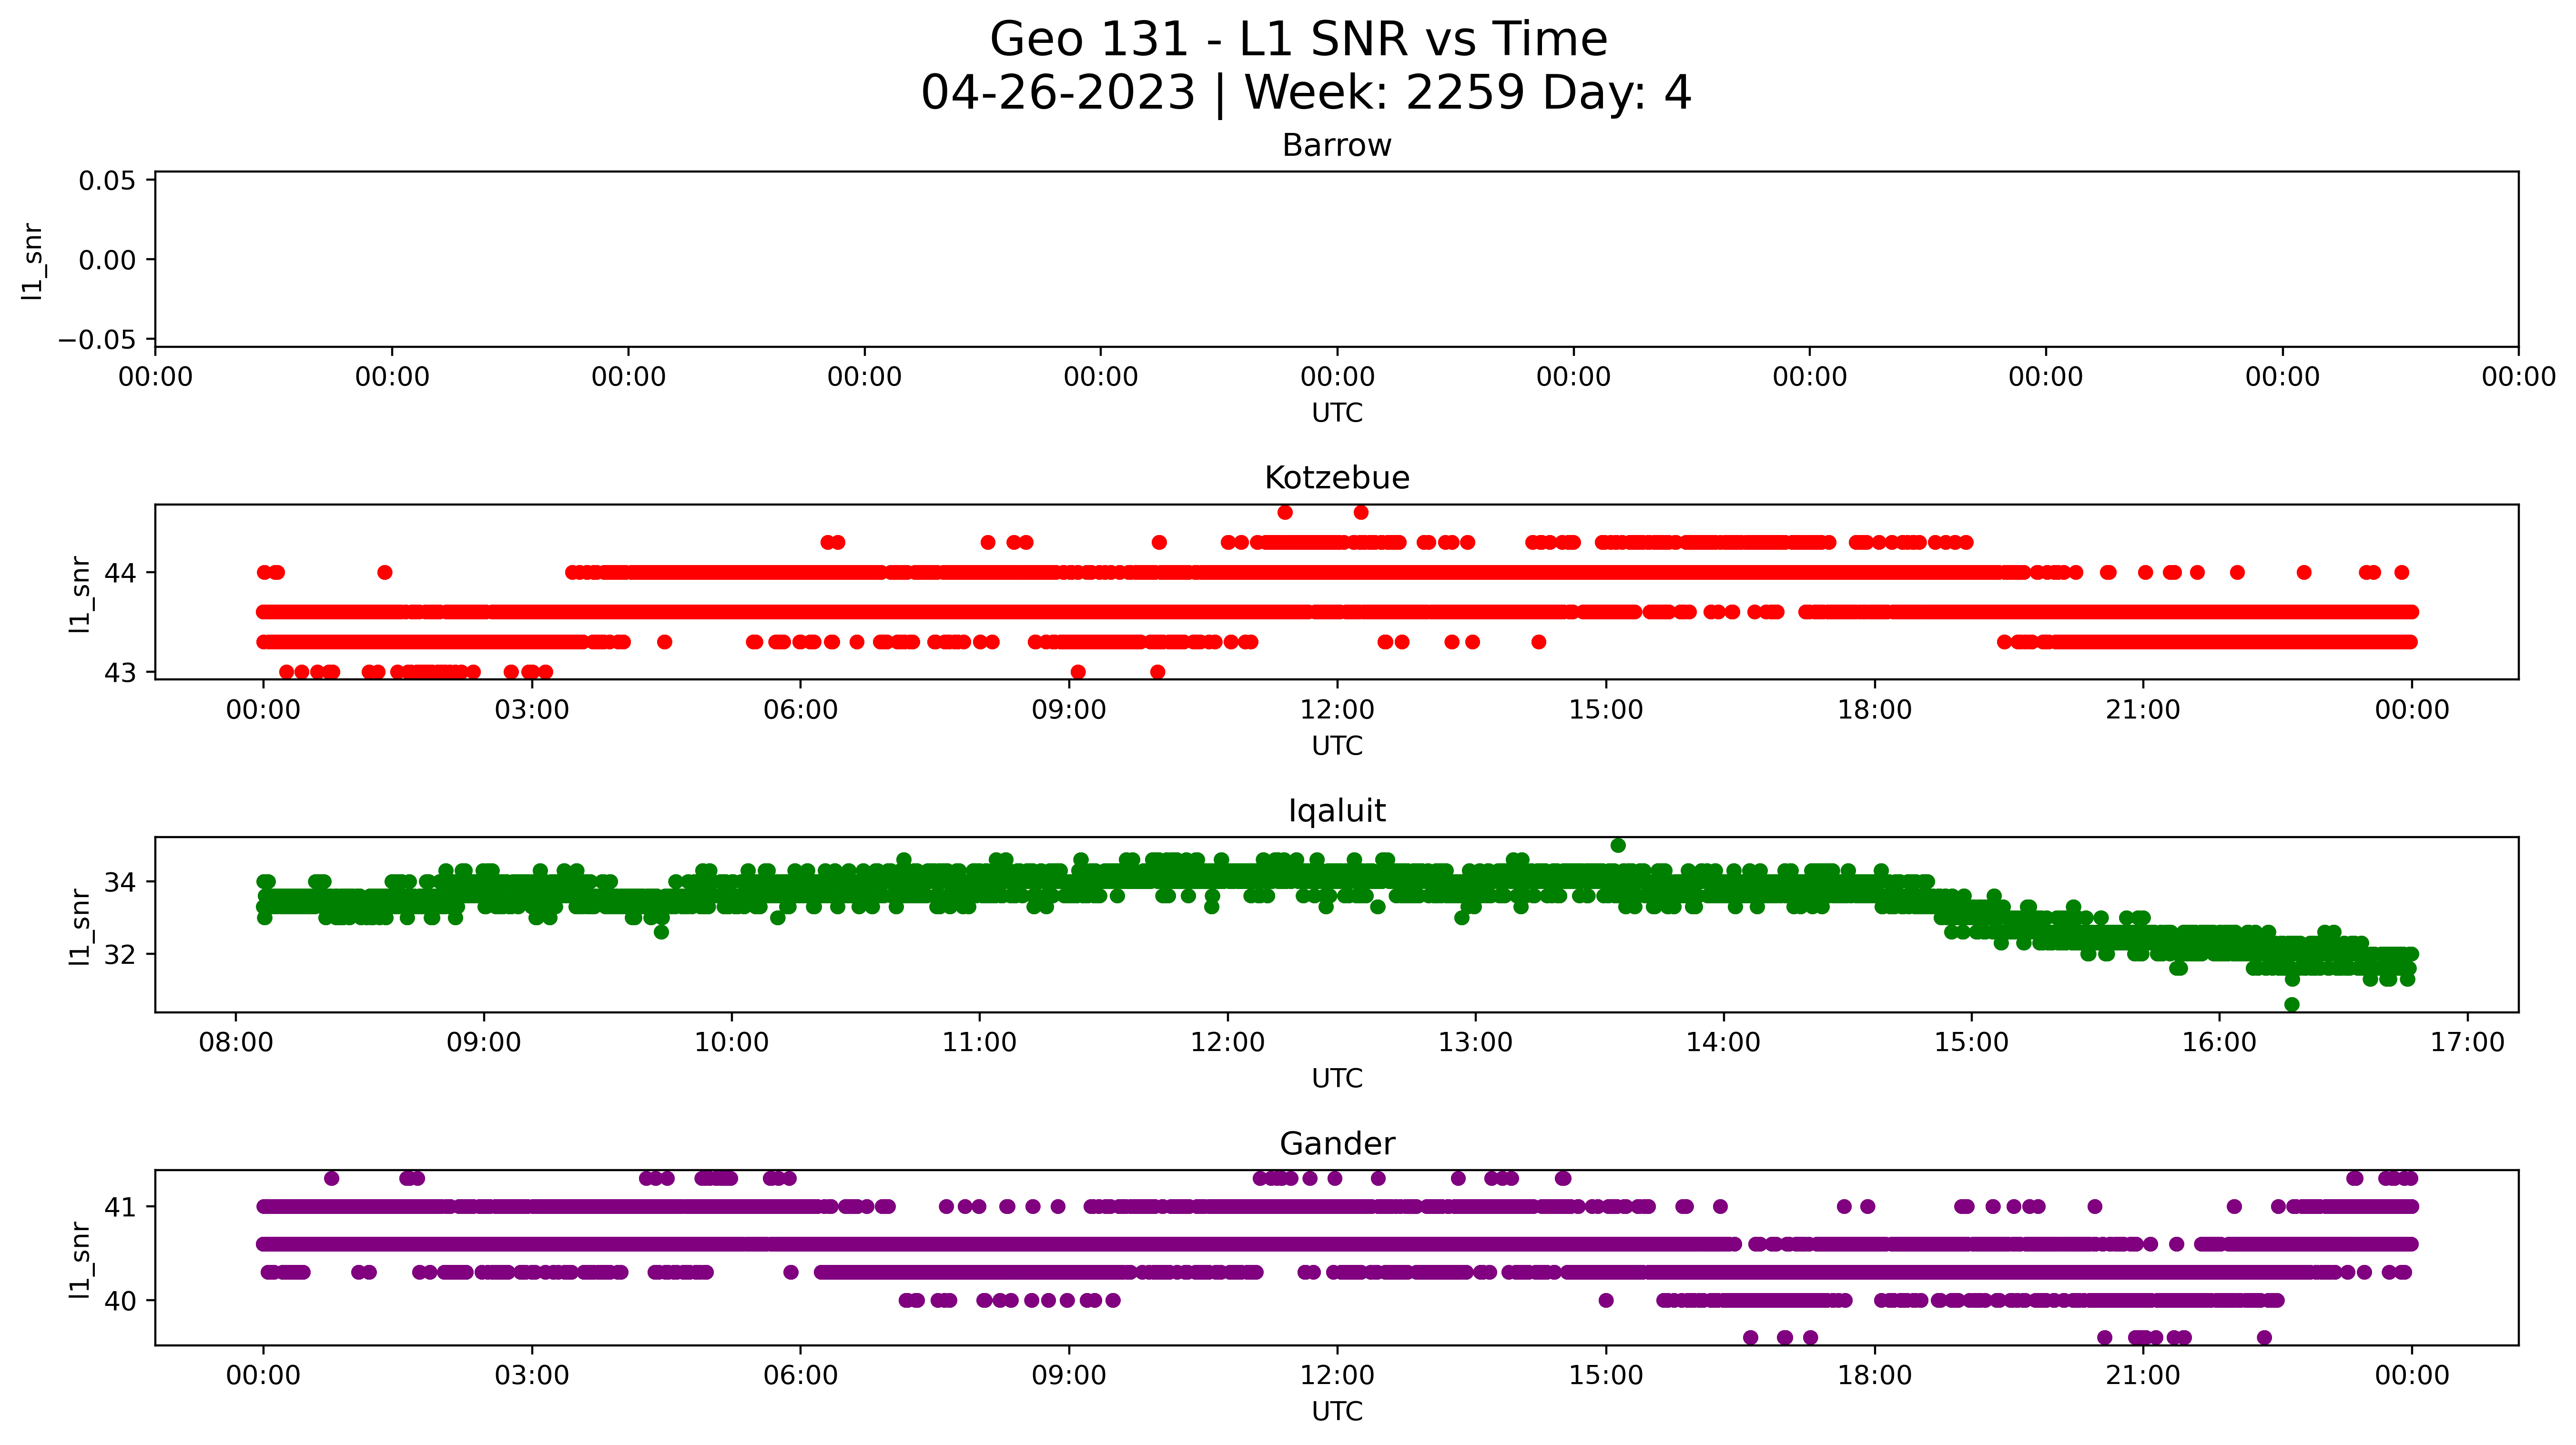Click the 18:00 tick on the Gander x-axis
The image size is (2576, 1445).
click(1875, 1375)
